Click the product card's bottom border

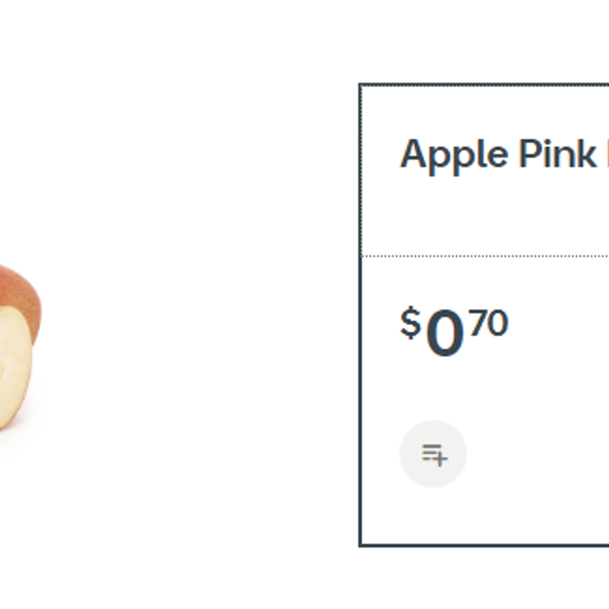coord(483,545)
